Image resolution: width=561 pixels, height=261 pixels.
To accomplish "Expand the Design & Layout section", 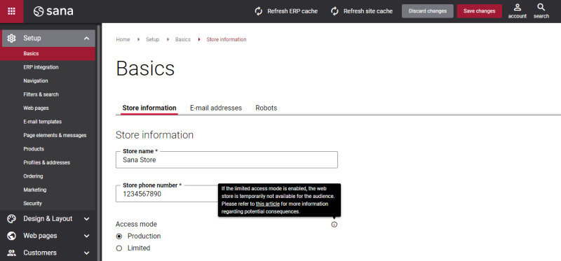I will tap(48, 219).
